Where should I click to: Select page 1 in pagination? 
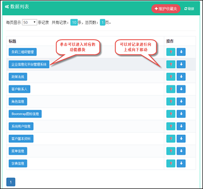pyautogui.click(x=11, y=182)
